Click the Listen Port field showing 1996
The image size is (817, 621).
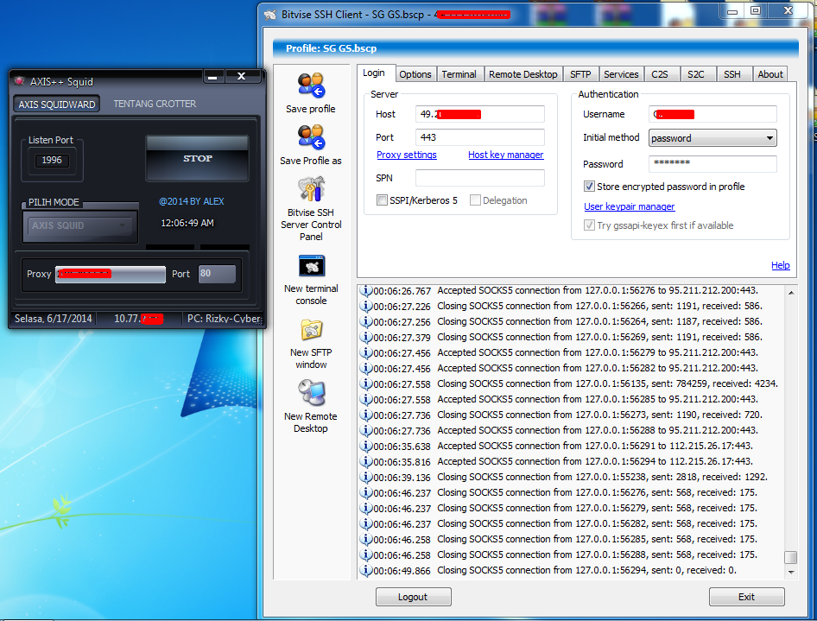point(52,160)
